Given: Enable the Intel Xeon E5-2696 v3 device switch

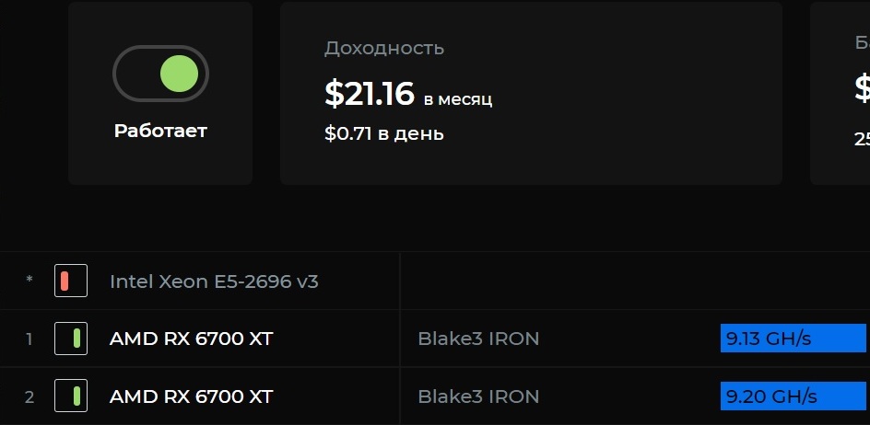Looking at the screenshot, I should pos(71,281).
